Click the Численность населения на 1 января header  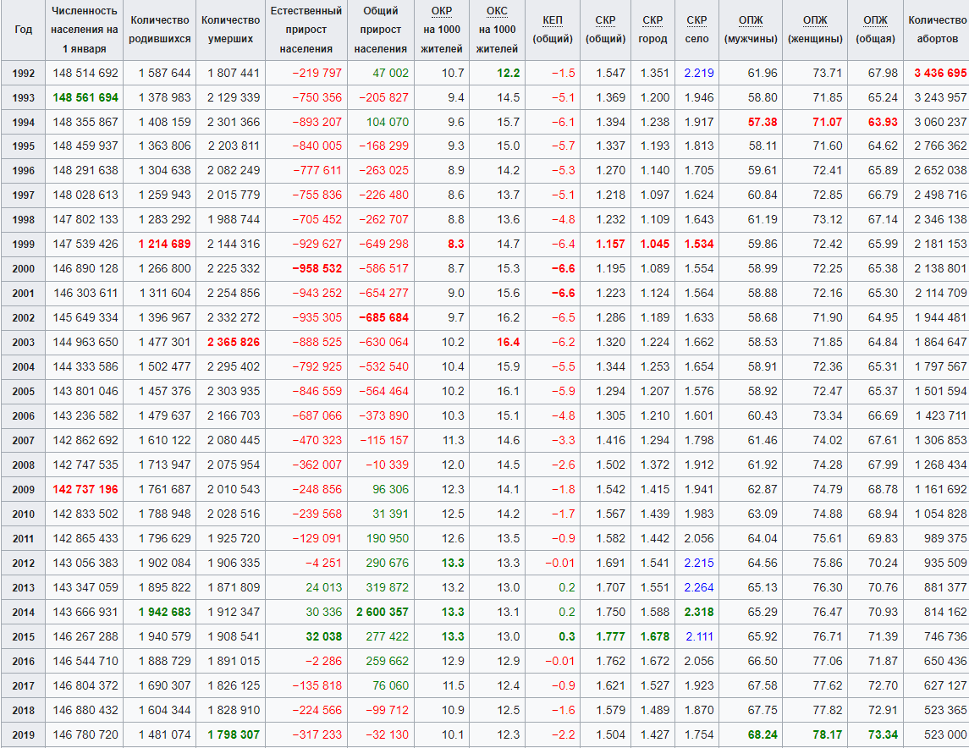(84, 30)
